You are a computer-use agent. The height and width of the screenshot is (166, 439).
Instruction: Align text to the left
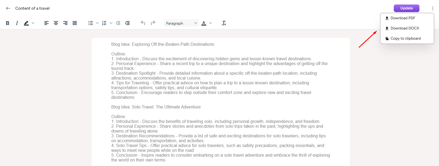[x=47, y=23]
